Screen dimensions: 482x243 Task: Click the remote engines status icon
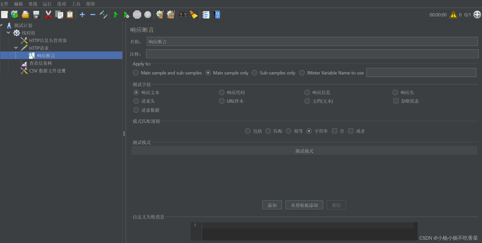pos(477,15)
